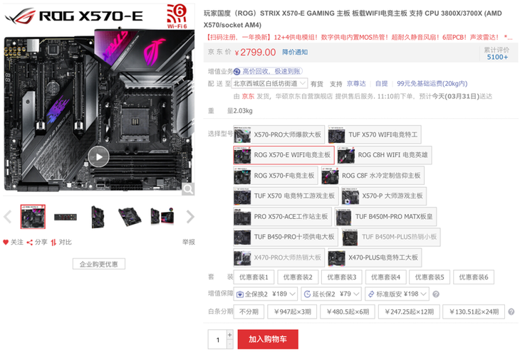The width and height of the screenshot is (520, 352).
Task: Show previous thumbnails with left arrow
Action: [x=8, y=217]
